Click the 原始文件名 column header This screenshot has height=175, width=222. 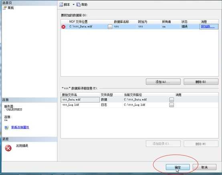(x=69, y=95)
